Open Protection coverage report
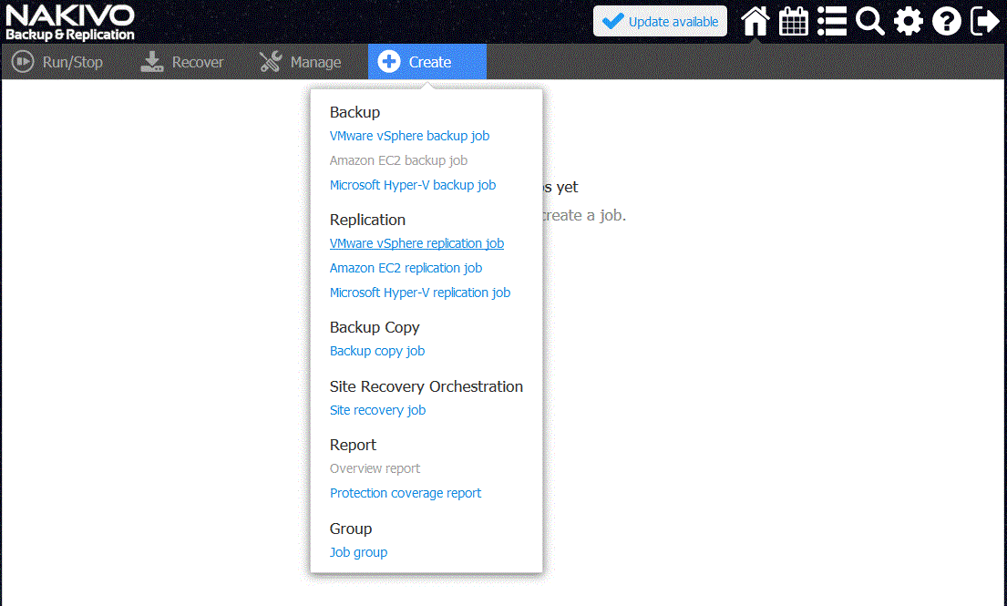The height and width of the screenshot is (606, 1007). click(x=406, y=493)
